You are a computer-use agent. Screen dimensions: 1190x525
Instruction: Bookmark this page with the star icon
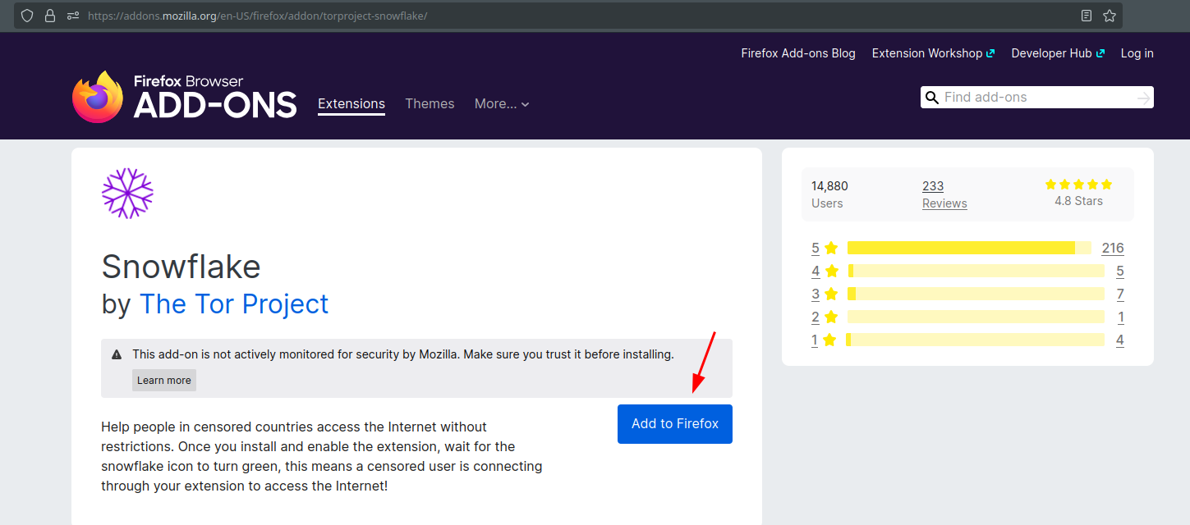click(x=1110, y=16)
